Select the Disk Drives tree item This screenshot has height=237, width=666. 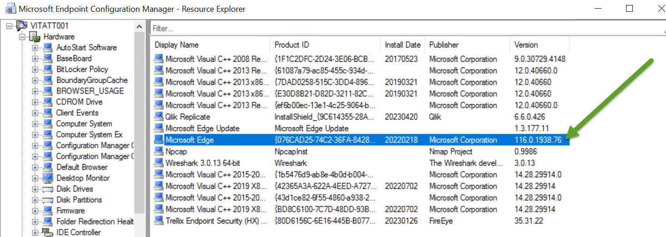pos(75,189)
